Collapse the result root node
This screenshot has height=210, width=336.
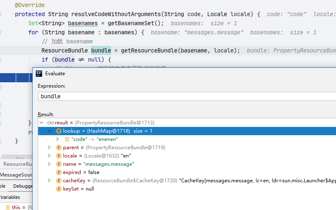pos(41,123)
